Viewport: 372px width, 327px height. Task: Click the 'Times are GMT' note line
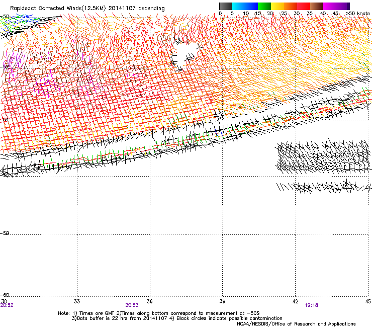(159, 313)
